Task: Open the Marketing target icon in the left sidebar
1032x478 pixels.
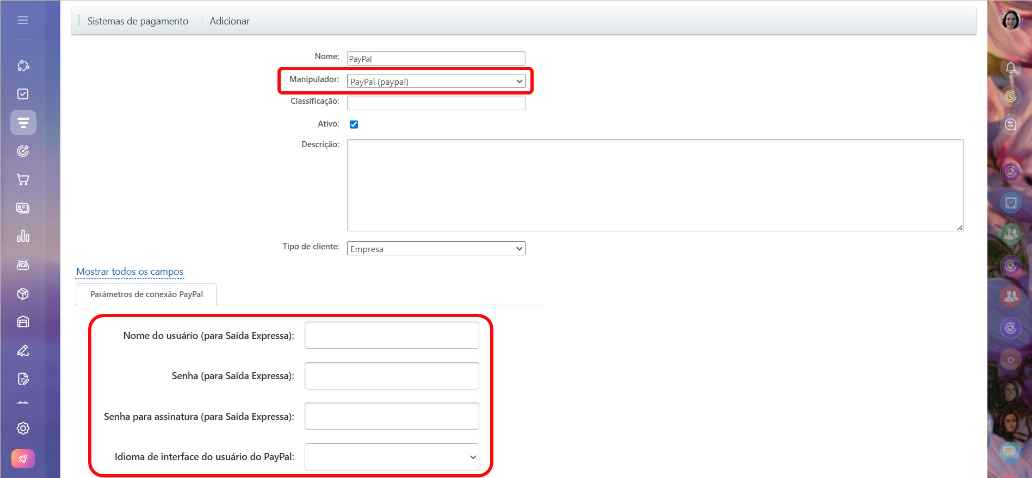Action: point(23,151)
